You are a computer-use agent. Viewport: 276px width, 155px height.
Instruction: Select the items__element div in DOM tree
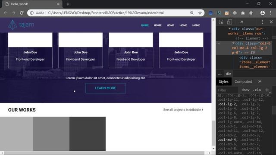coord(254,62)
